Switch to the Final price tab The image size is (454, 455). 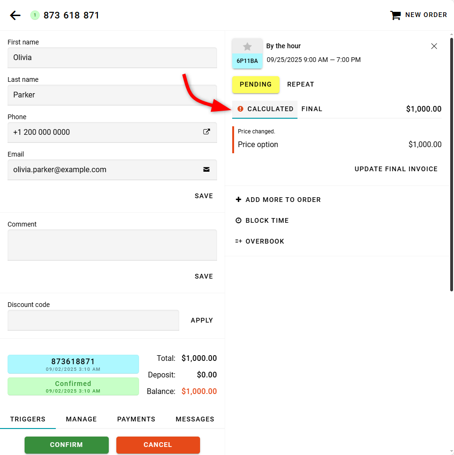point(312,109)
